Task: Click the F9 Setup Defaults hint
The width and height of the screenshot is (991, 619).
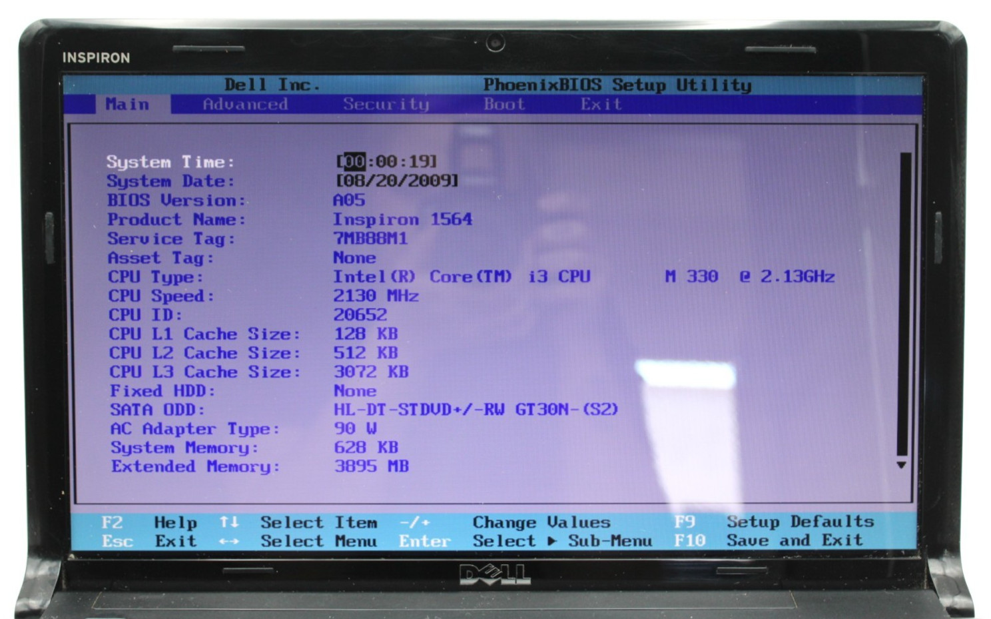Action: click(774, 522)
